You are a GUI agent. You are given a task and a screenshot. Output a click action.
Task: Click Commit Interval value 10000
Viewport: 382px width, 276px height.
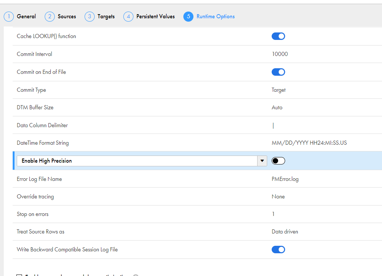point(280,54)
